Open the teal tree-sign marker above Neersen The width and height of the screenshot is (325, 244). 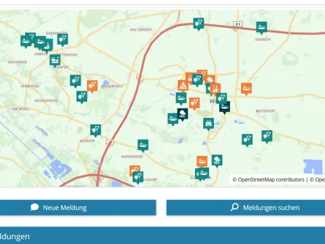tap(95, 130)
